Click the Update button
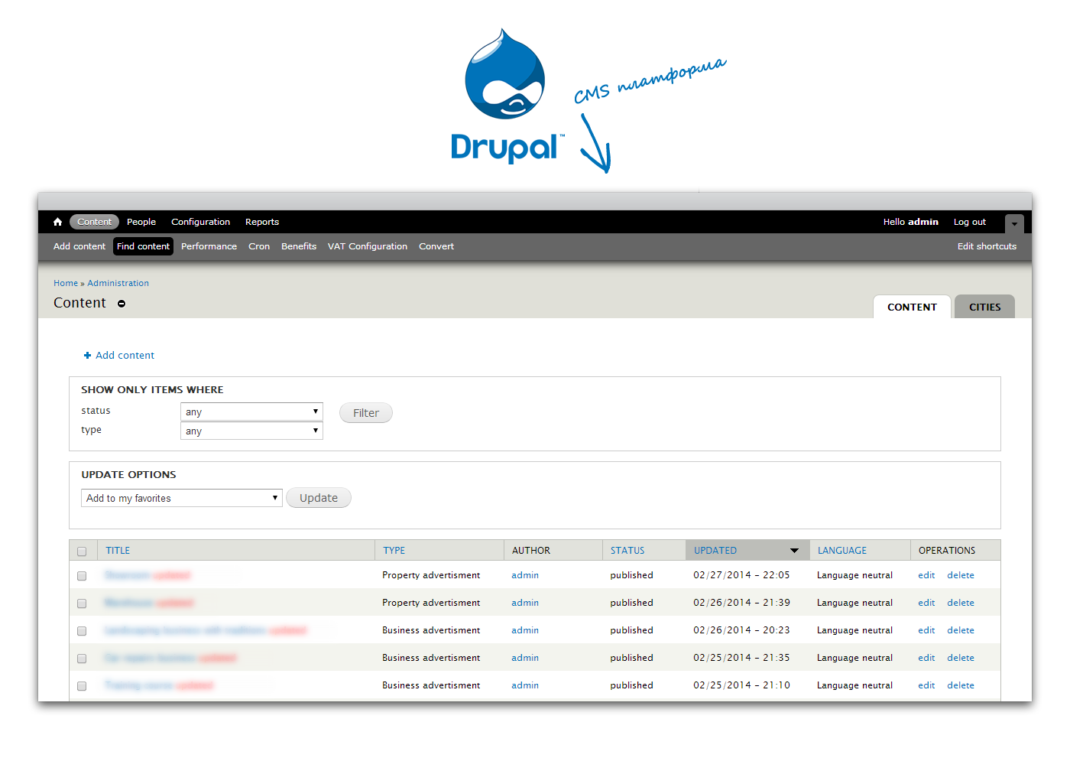The image size is (1070, 758). coord(319,498)
